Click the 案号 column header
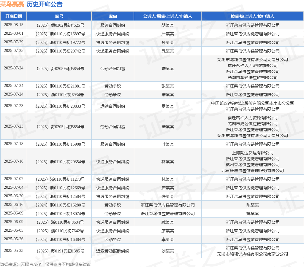 (x=59, y=16)
